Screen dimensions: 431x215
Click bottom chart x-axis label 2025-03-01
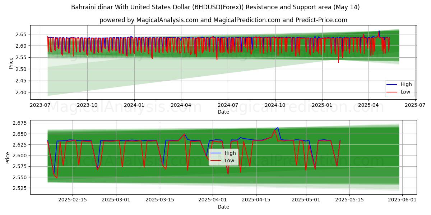pos(116,200)
